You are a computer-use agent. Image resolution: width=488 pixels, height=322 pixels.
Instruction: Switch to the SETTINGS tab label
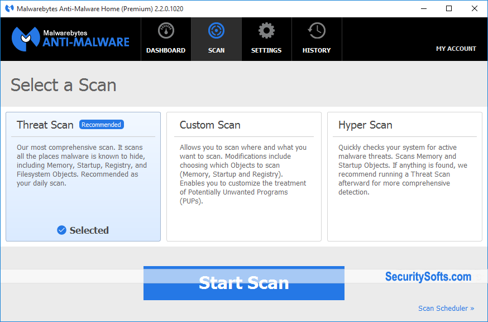coord(266,50)
